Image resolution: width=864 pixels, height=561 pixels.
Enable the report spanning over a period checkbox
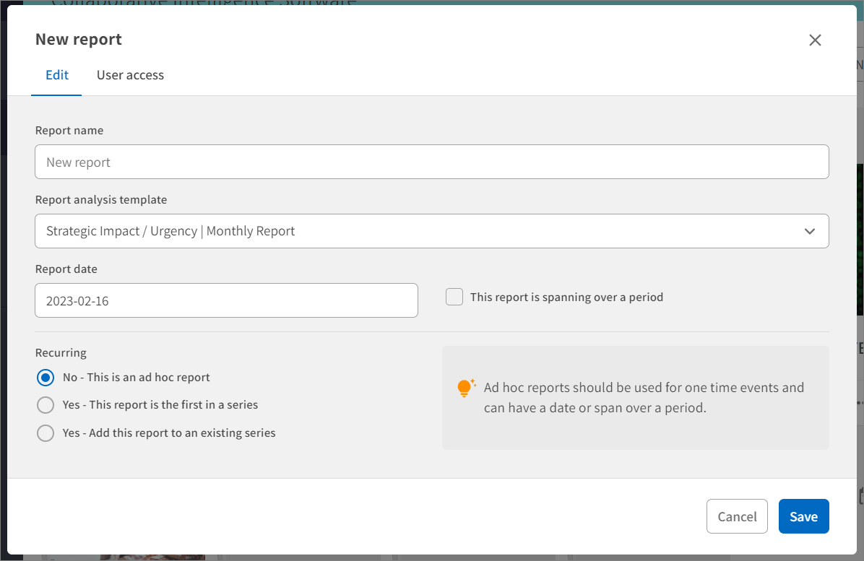click(454, 297)
